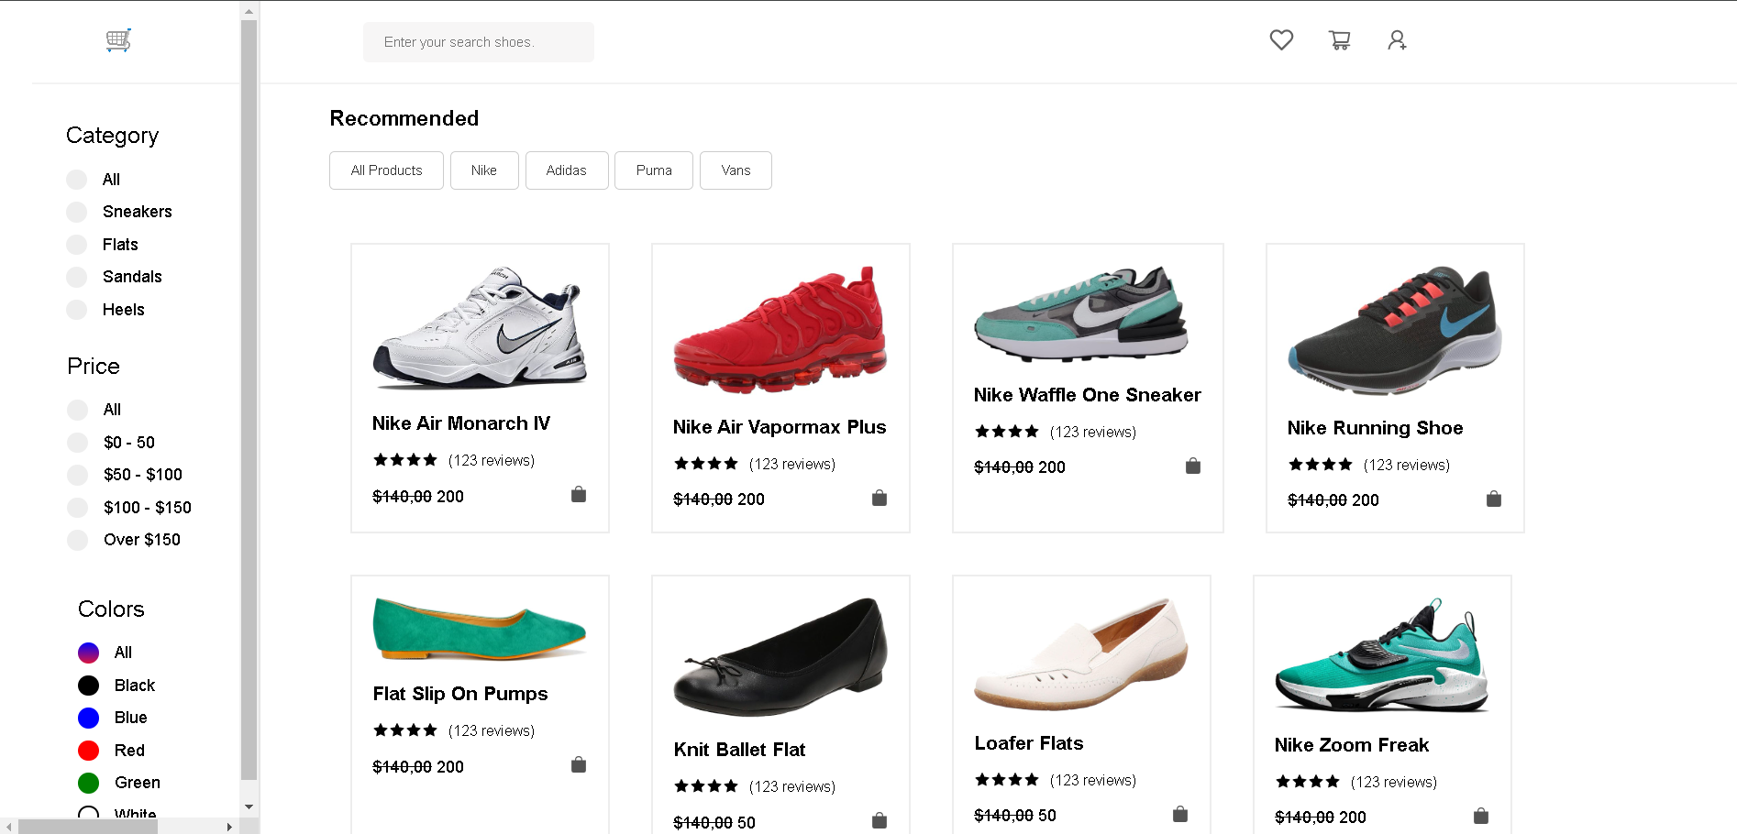Add Flat Slip On Pumps to bag

(x=579, y=764)
